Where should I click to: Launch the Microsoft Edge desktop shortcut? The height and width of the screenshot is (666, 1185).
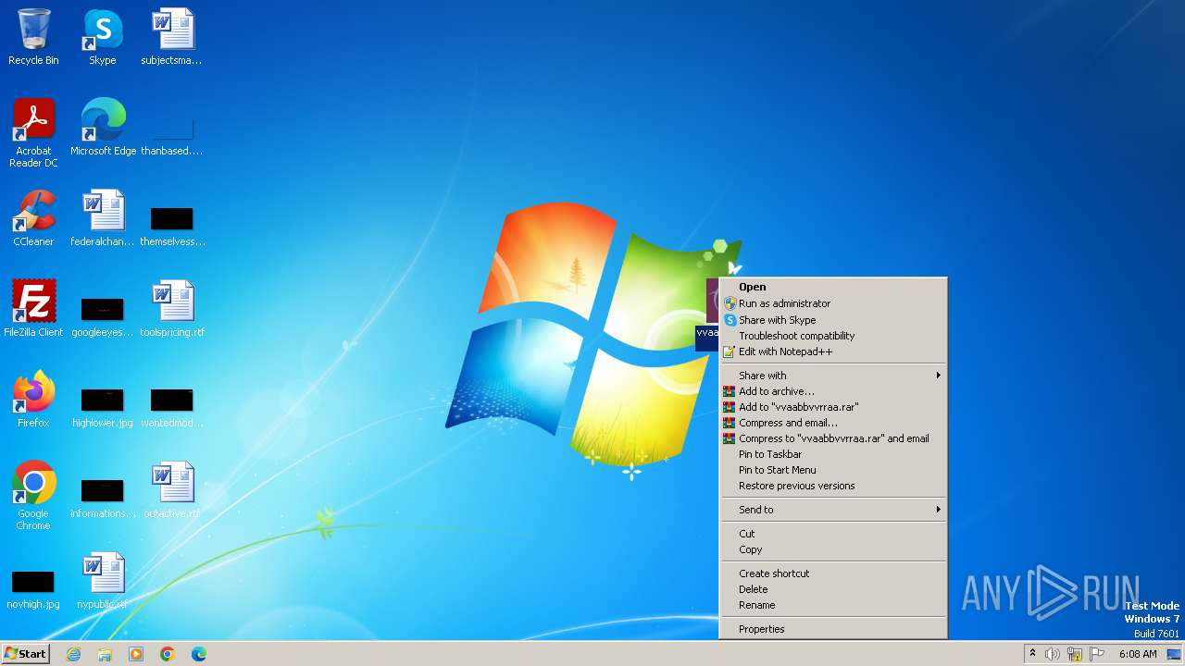103,128
